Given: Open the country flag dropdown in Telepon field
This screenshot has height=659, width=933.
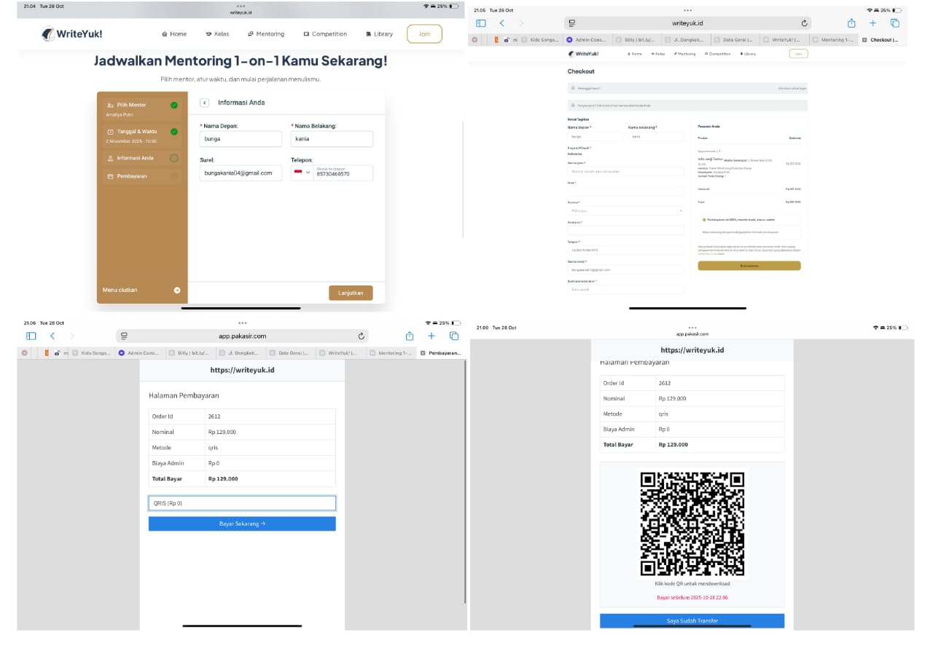Looking at the screenshot, I should tap(302, 173).
